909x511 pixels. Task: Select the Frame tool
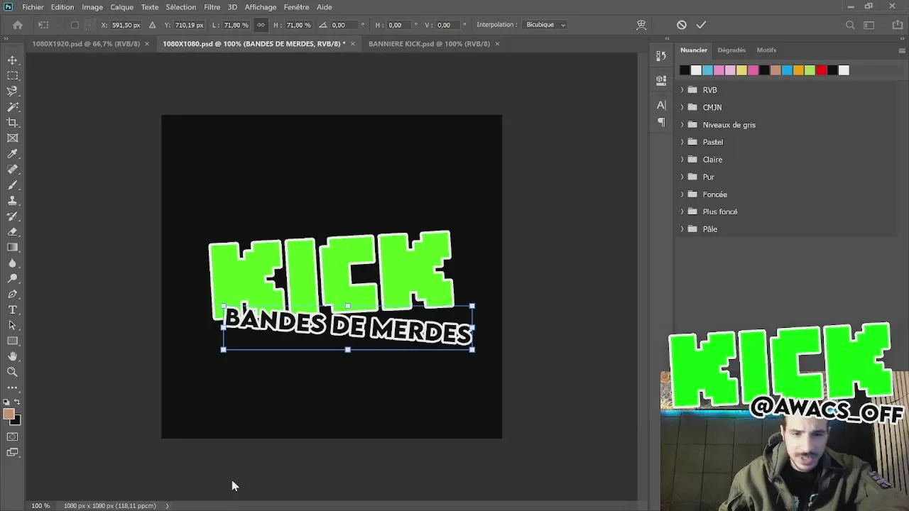click(13, 138)
